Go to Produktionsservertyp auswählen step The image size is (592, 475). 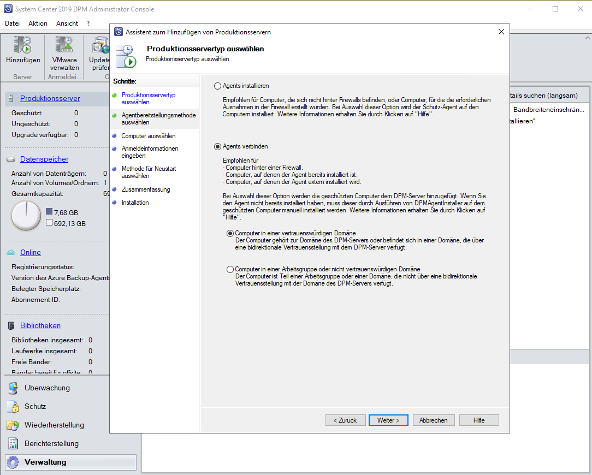tap(149, 99)
